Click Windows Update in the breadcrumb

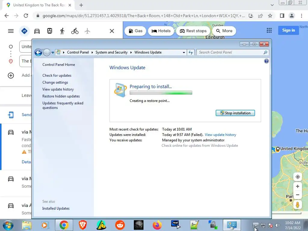click(148, 52)
